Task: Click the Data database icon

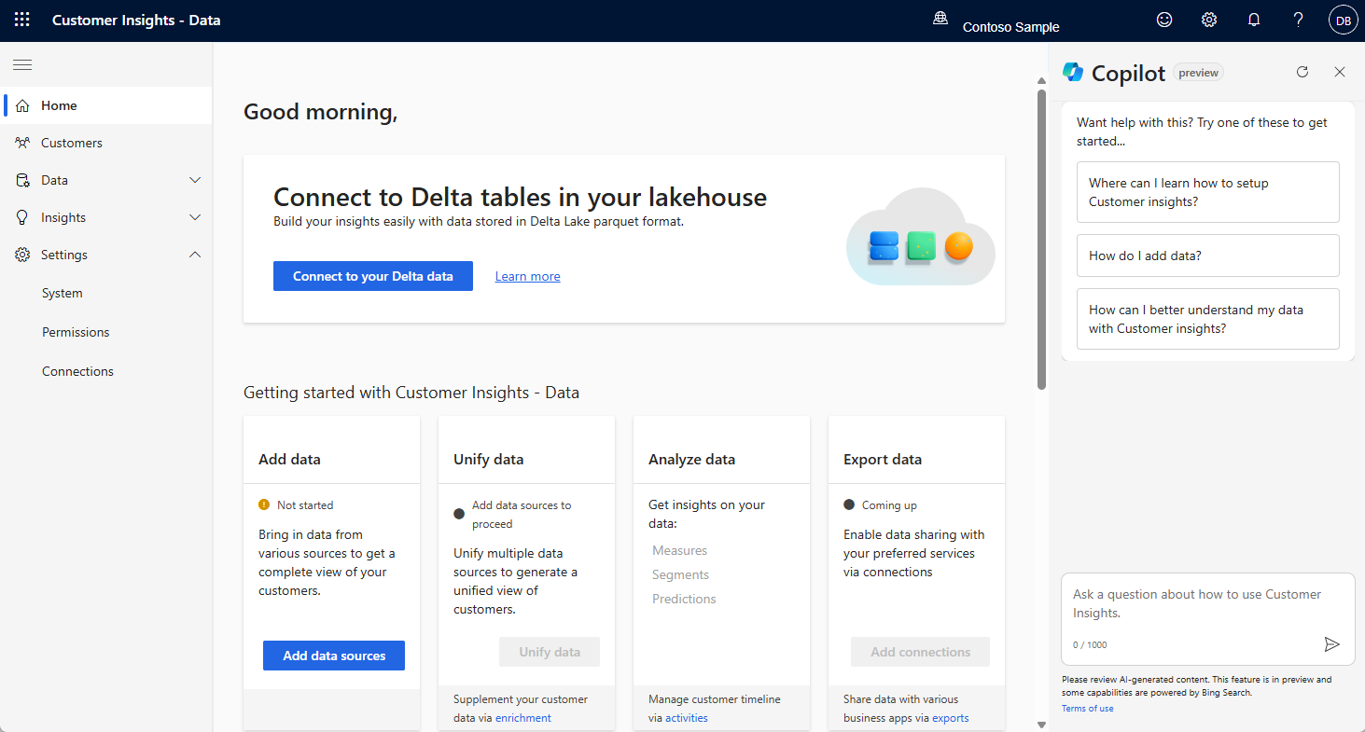Action: pyautogui.click(x=22, y=180)
